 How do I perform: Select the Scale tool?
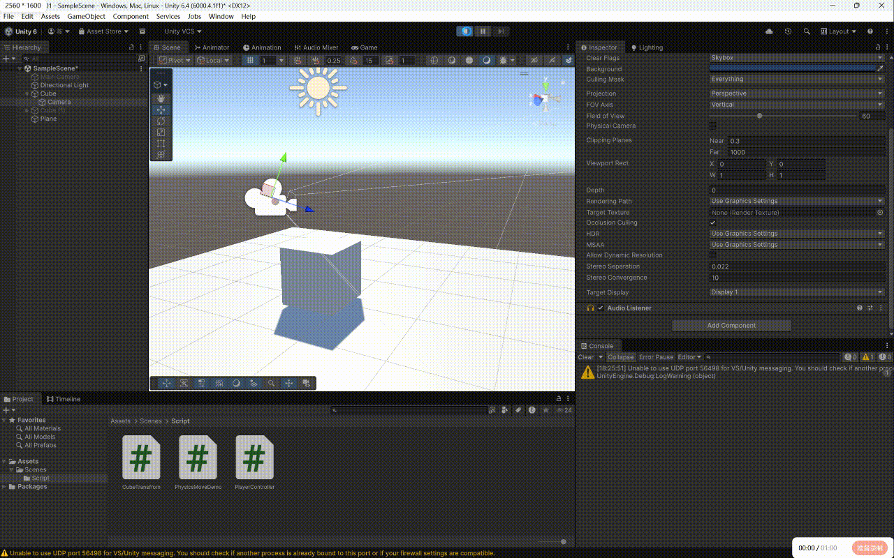(161, 132)
